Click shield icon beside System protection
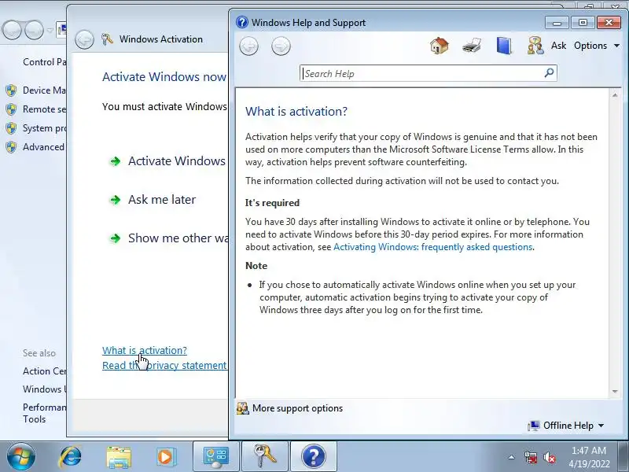Image resolution: width=629 pixels, height=472 pixels. [x=11, y=128]
